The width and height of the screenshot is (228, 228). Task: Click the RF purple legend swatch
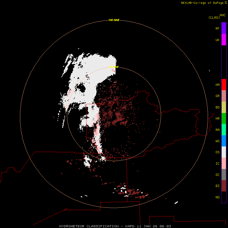click(x=224, y=28)
